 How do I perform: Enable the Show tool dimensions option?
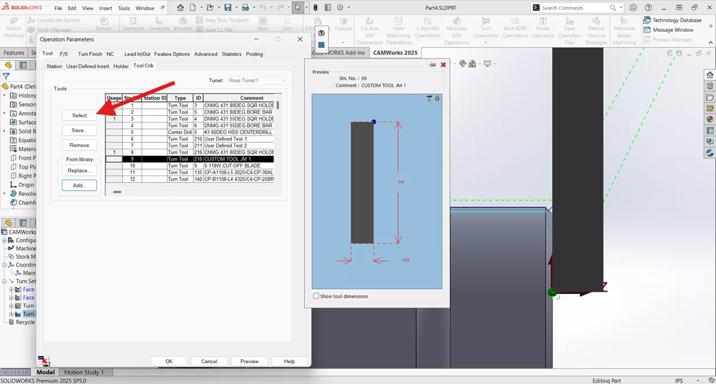click(x=316, y=296)
